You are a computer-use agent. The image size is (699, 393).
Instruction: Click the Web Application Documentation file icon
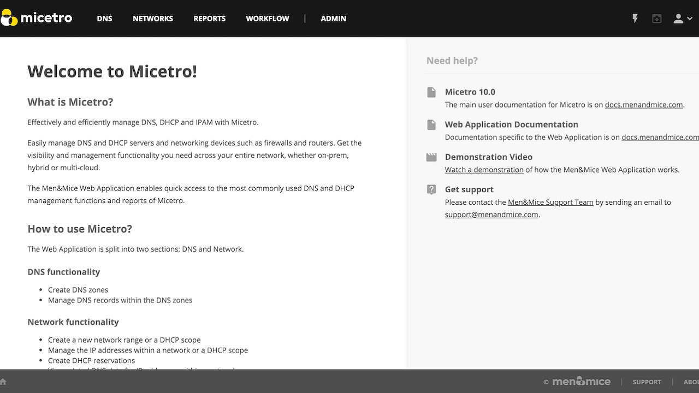click(431, 124)
